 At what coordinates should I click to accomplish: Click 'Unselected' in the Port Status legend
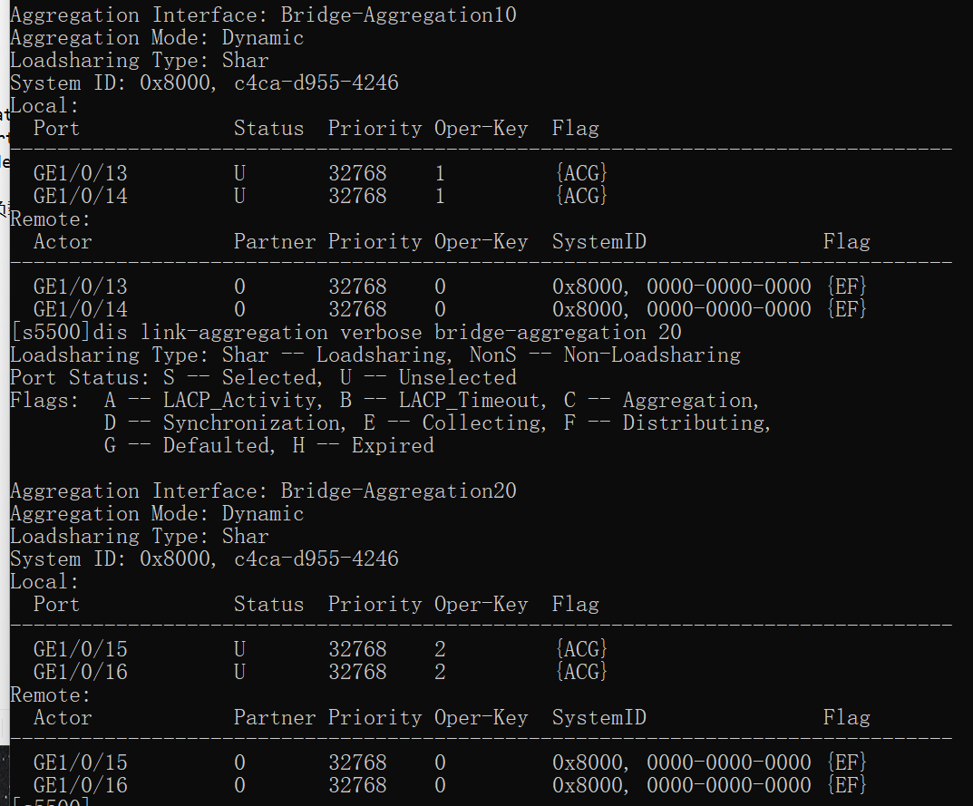point(457,378)
